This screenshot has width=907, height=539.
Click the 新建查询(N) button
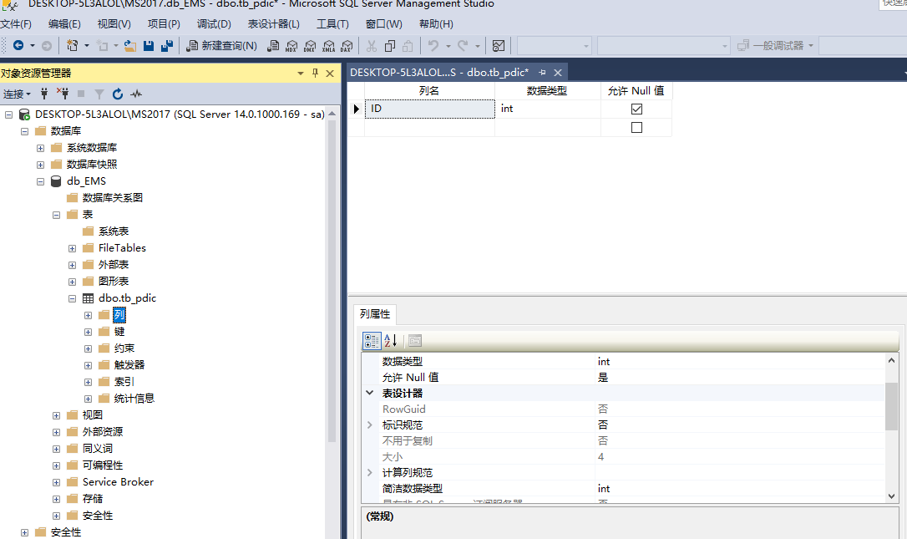coord(222,46)
